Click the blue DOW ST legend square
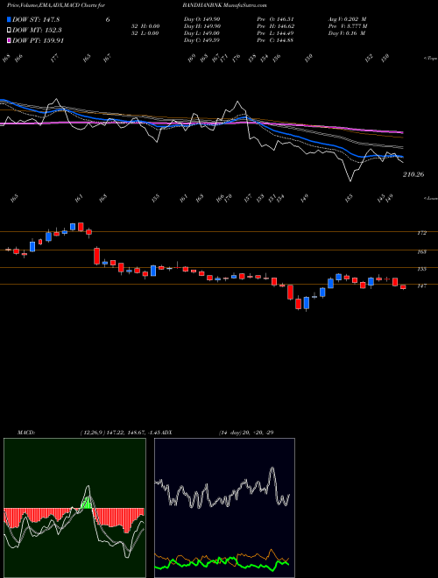Image resolution: width=438 pixels, height=578 pixels. pyautogui.click(x=10, y=20)
